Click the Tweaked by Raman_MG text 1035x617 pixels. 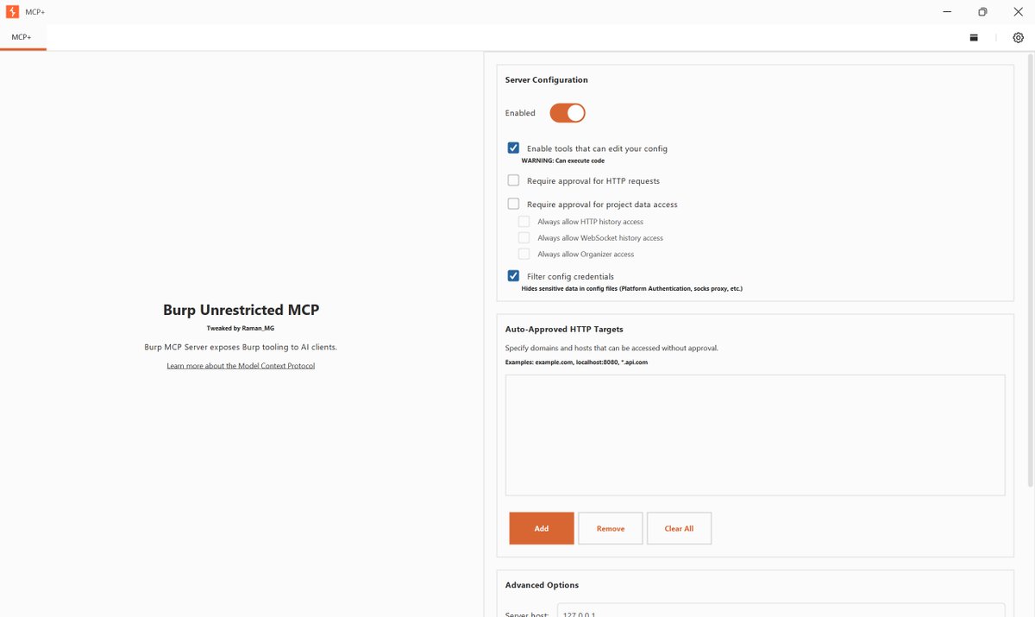tap(241, 329)
